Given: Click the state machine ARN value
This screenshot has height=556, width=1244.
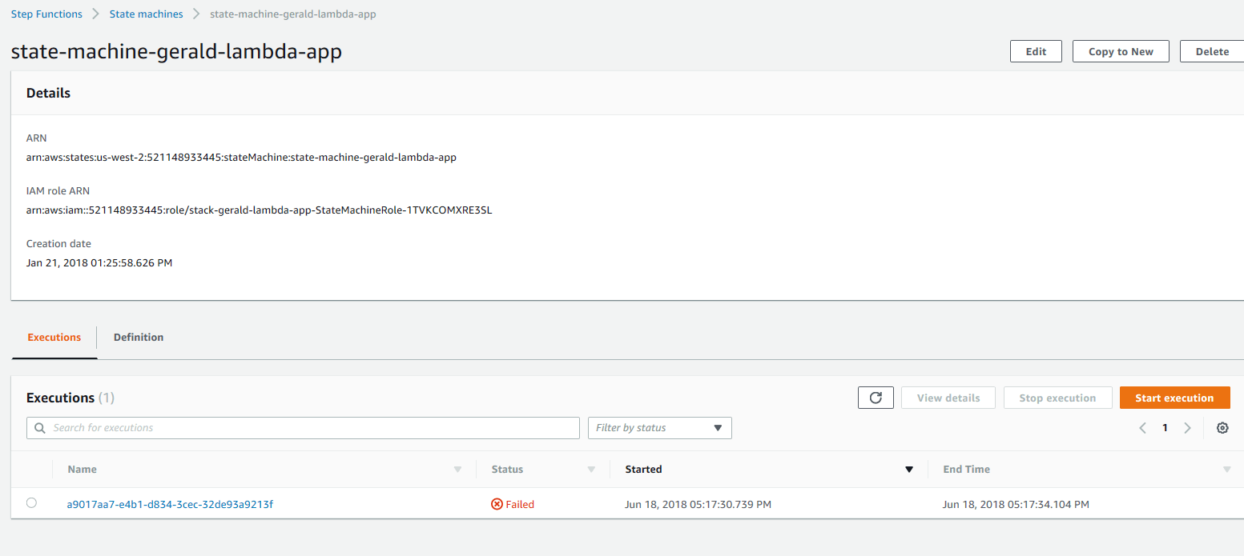Looking at the screenshot, I should (x=241, y=158).
